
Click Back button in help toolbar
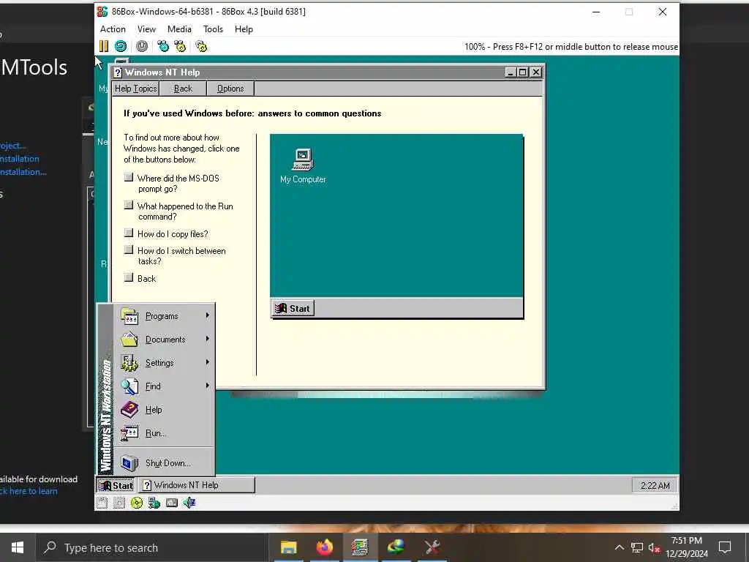point(183,89)
